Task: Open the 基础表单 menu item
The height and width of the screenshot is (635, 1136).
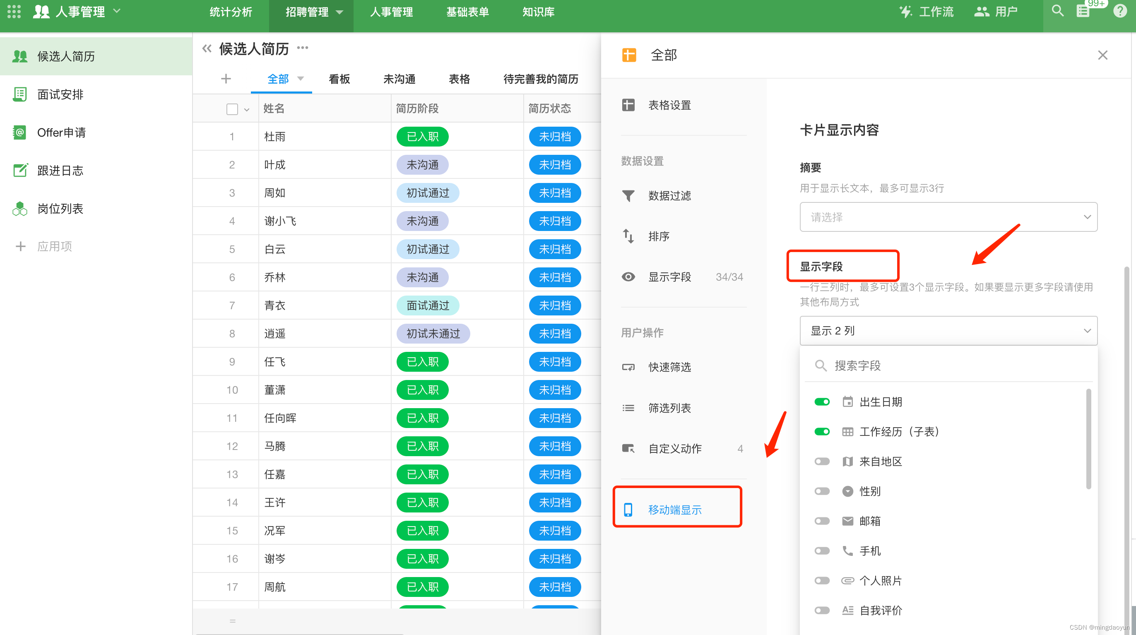Action: tap(467, 12)
